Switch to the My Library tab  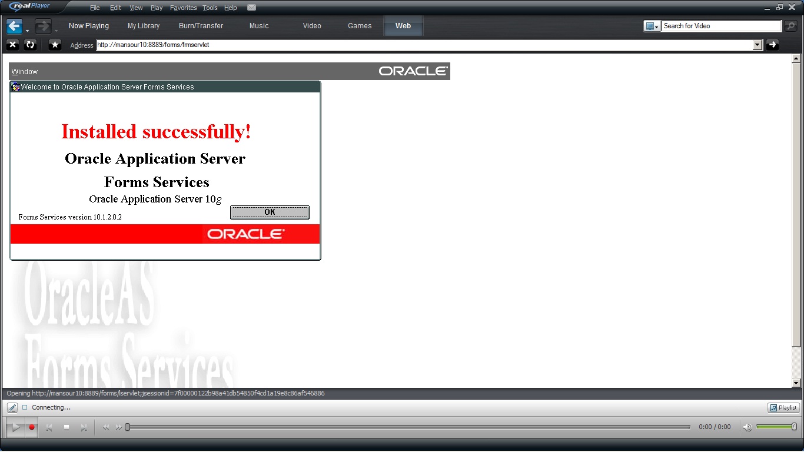pos(144,26)
